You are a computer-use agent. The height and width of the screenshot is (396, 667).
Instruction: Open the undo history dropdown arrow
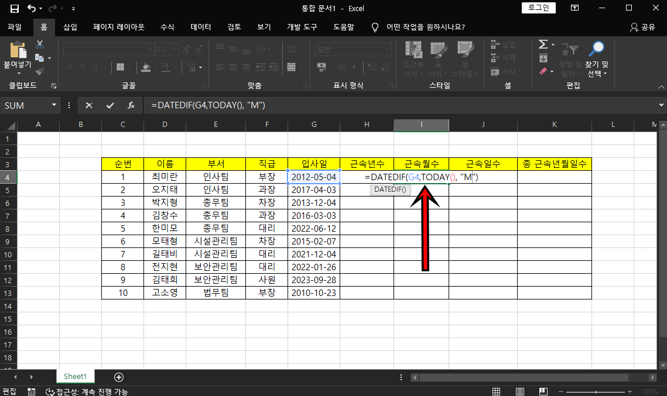tap(41, 9)
